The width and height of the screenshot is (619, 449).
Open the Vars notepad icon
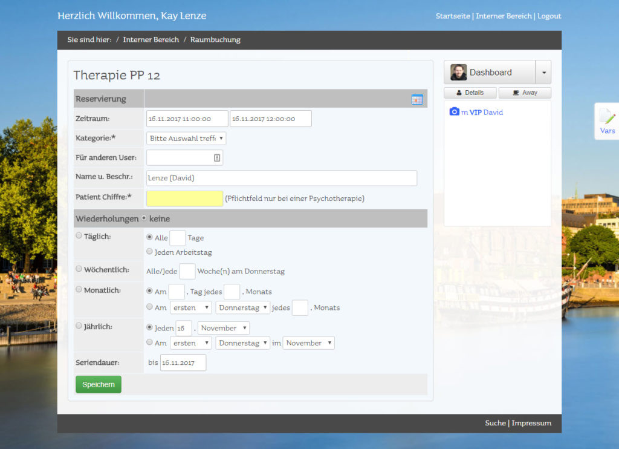pos(607,117)
